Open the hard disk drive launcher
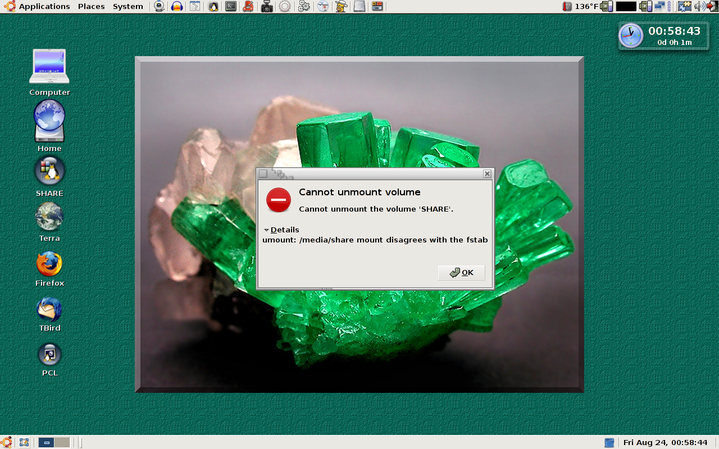 tap(359, 6)
